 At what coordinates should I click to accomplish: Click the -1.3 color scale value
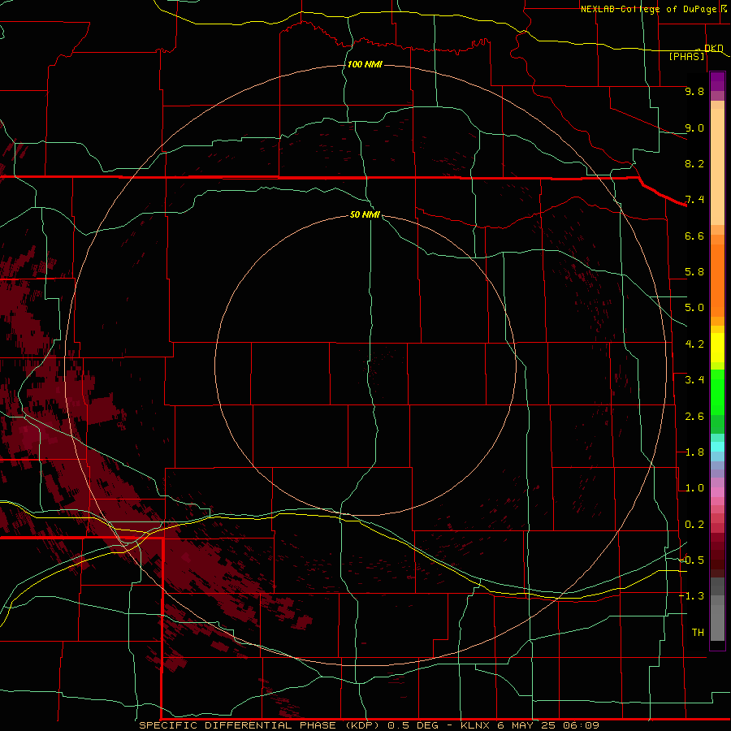691,596
